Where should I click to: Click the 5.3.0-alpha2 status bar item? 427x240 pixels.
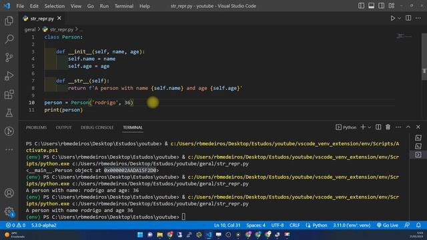click(43, 225)
